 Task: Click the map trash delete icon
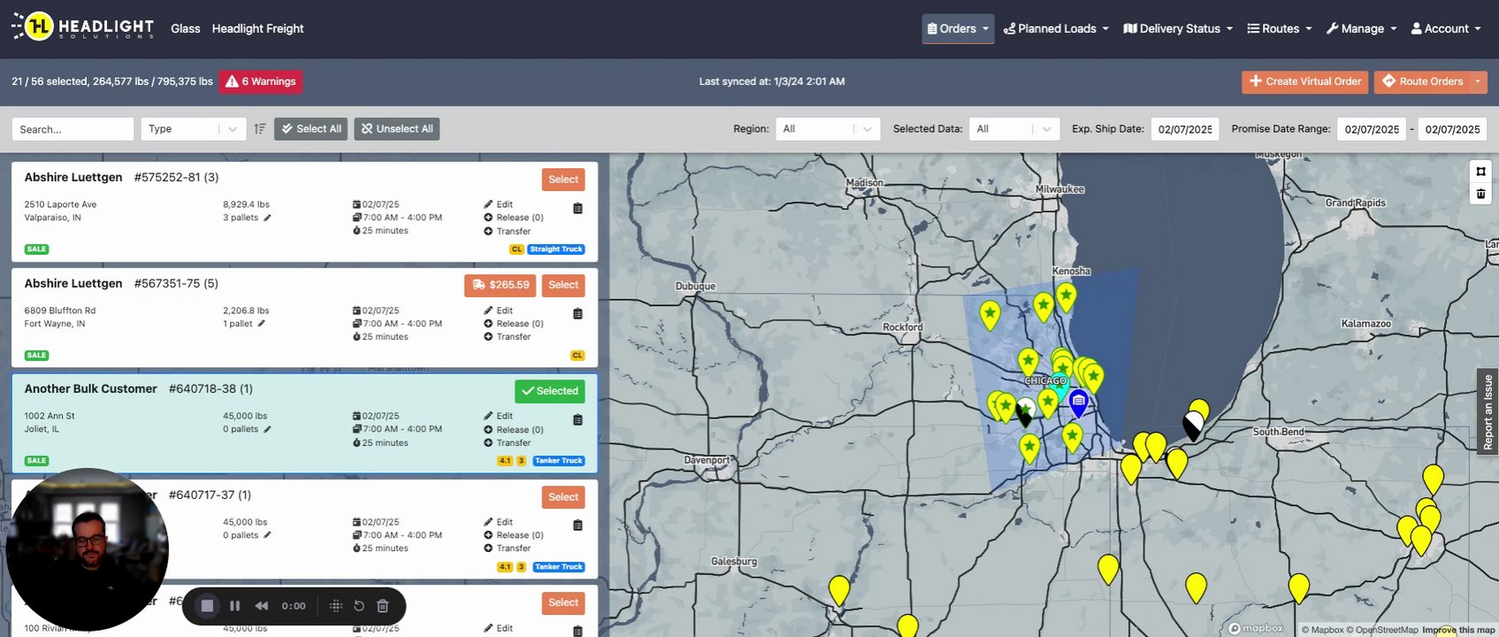[1480, 194]
